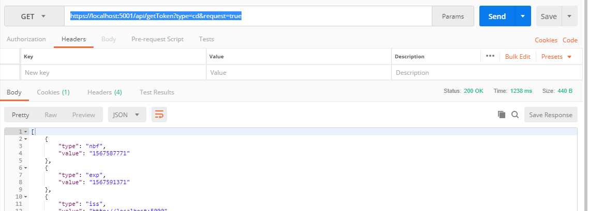The image size is (589, 211).
Task: Switch to the Authorization tab
Action: coord(26,39)
